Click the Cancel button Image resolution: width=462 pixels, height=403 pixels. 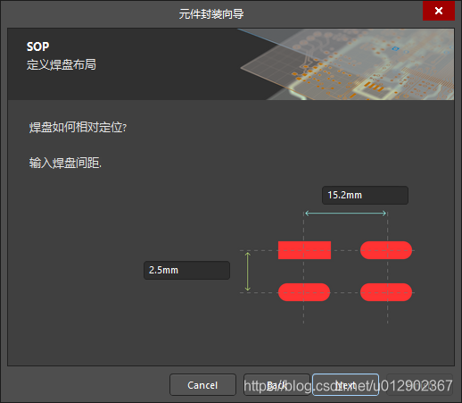(202, 385)
